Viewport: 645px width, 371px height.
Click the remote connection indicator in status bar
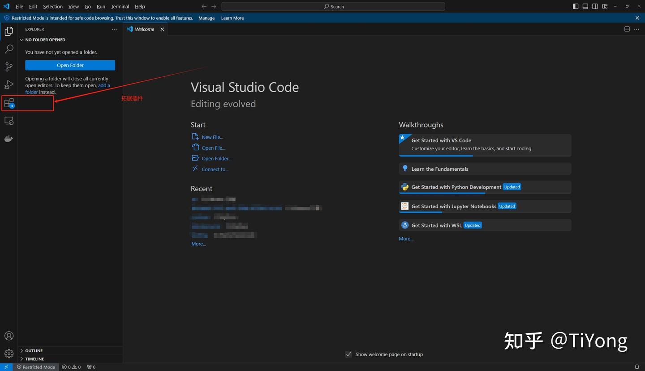(x=6, y=367)
